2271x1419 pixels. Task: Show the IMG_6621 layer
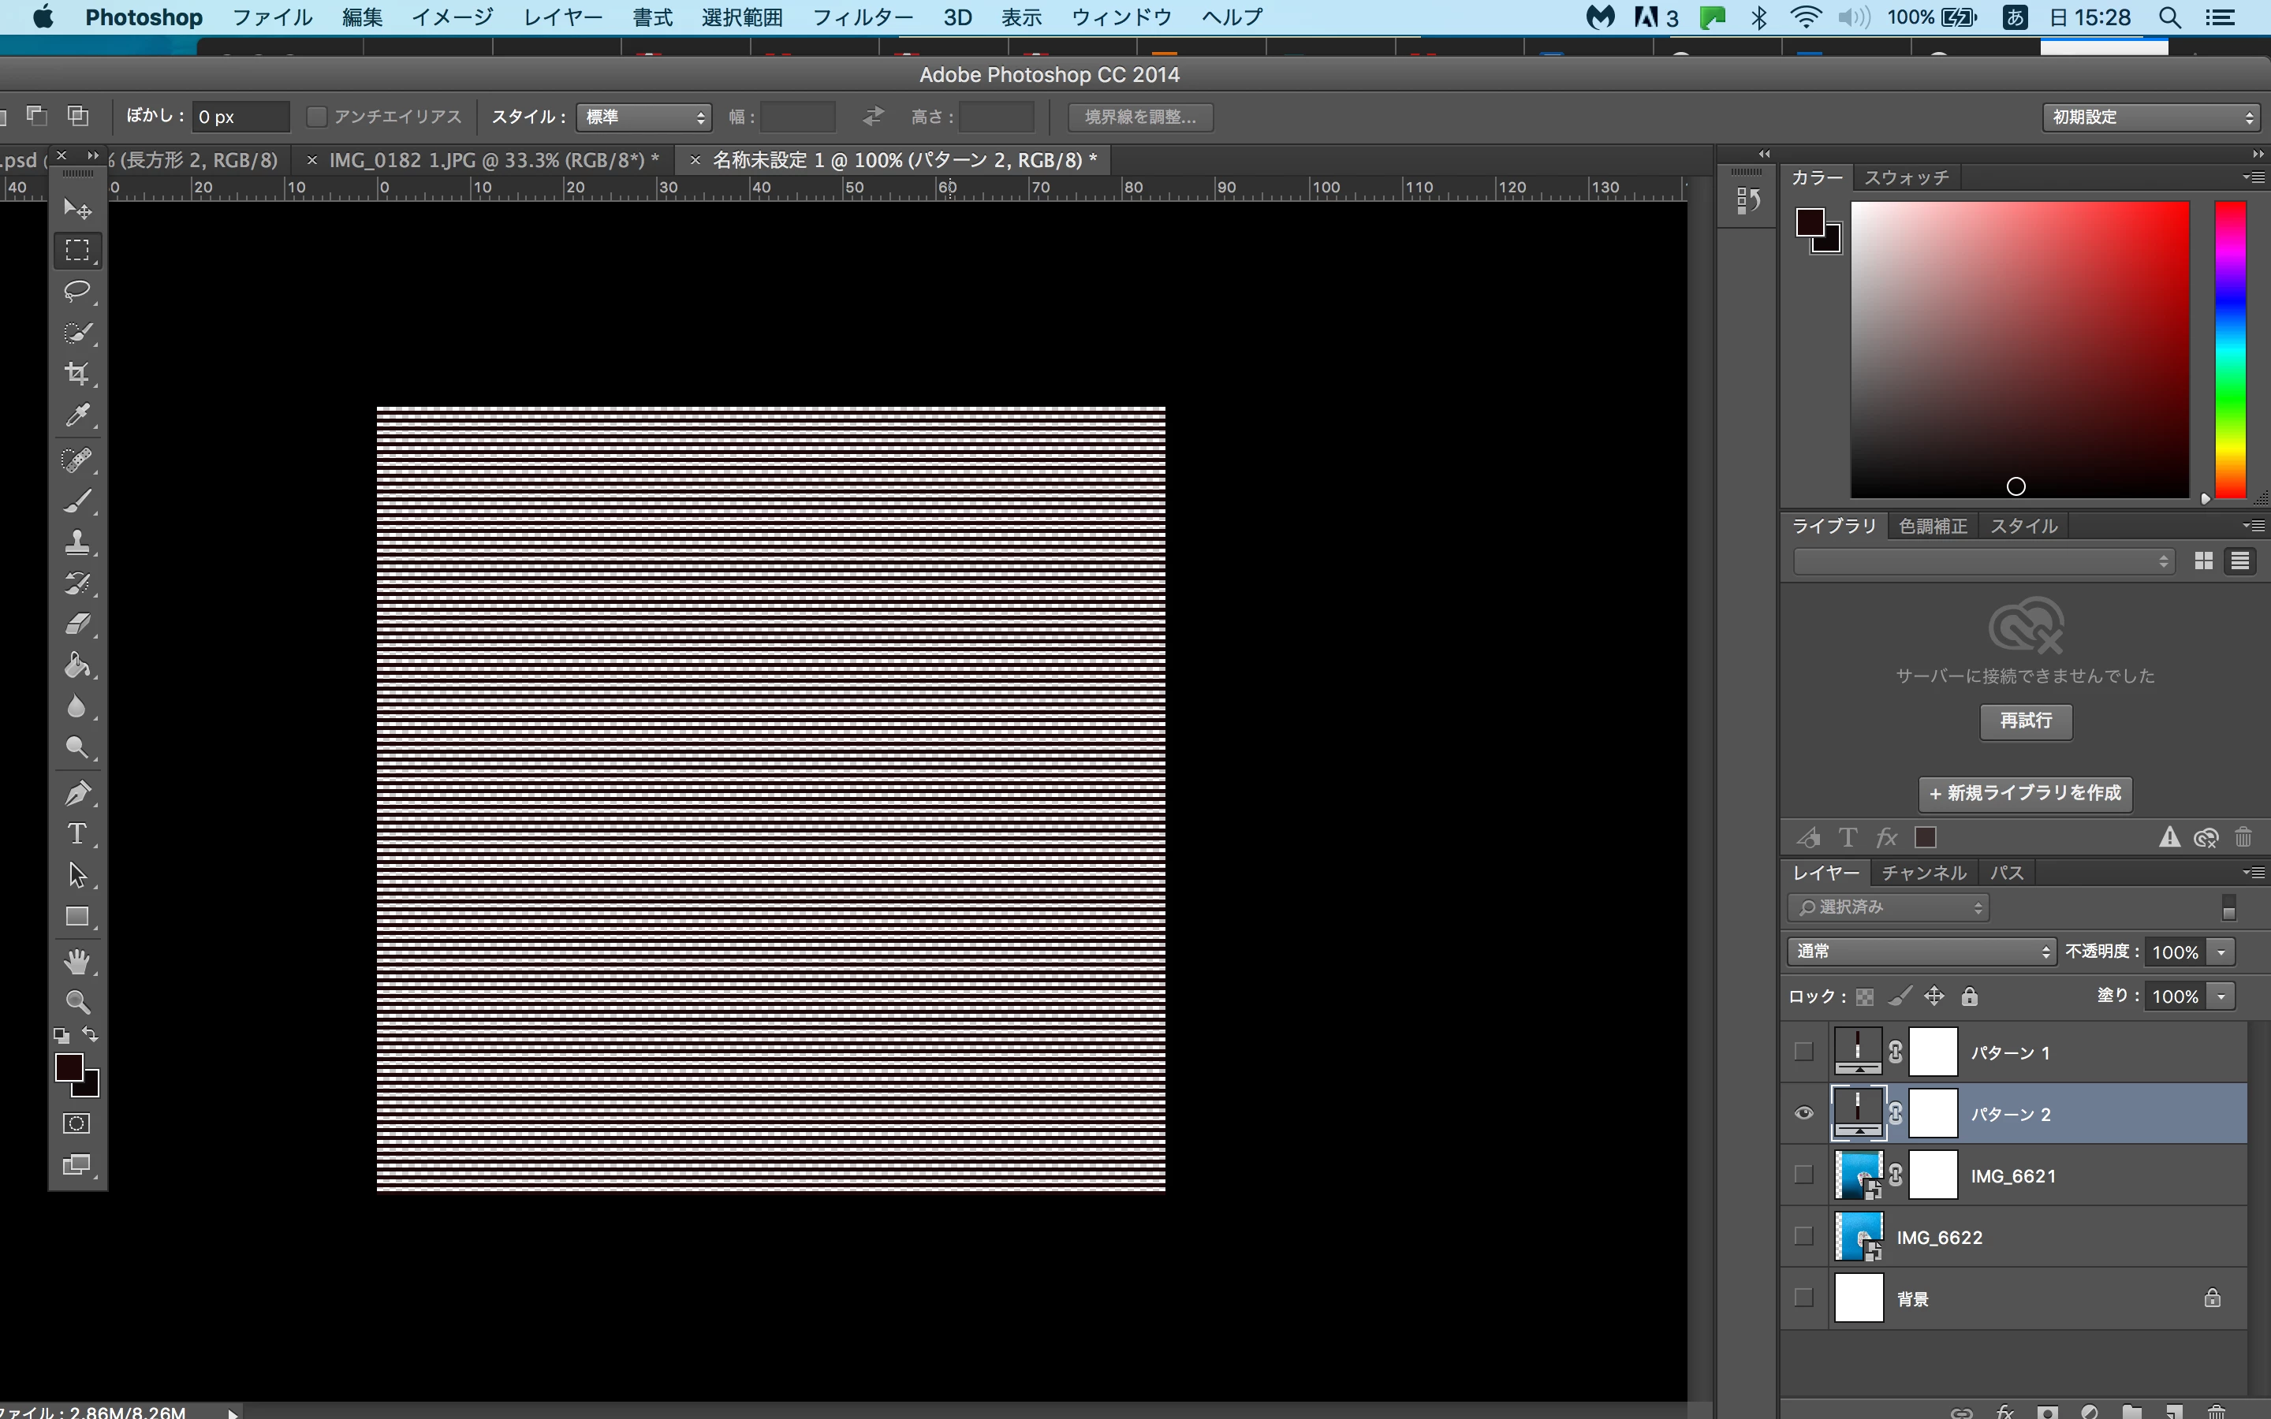pyautogui.click(x=1803, y=1174)
